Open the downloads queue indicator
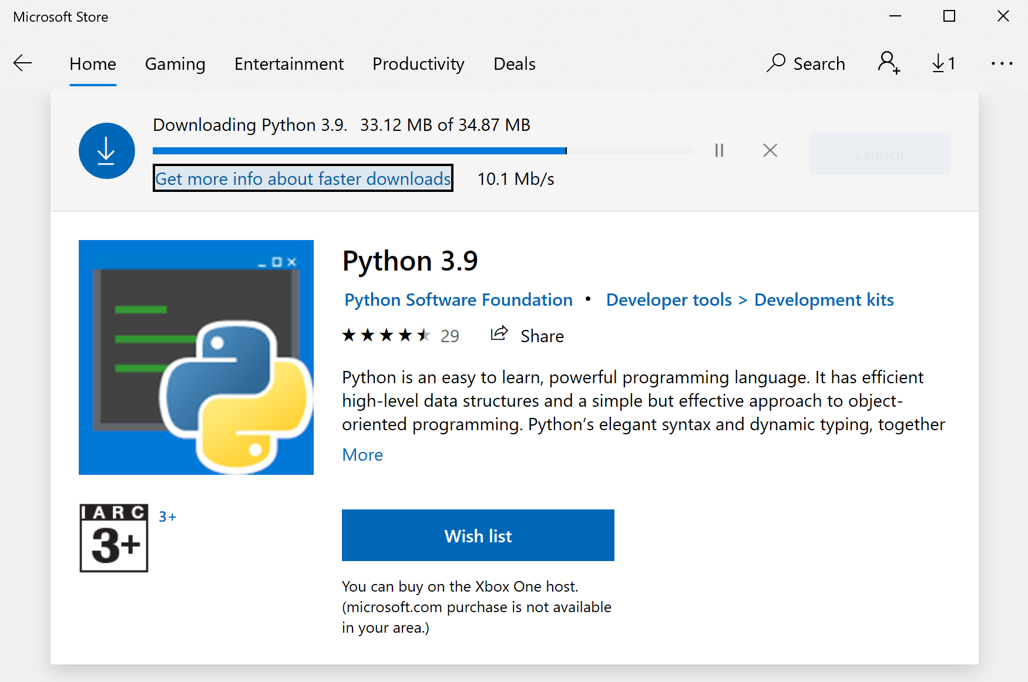 (x=943, y=63)
